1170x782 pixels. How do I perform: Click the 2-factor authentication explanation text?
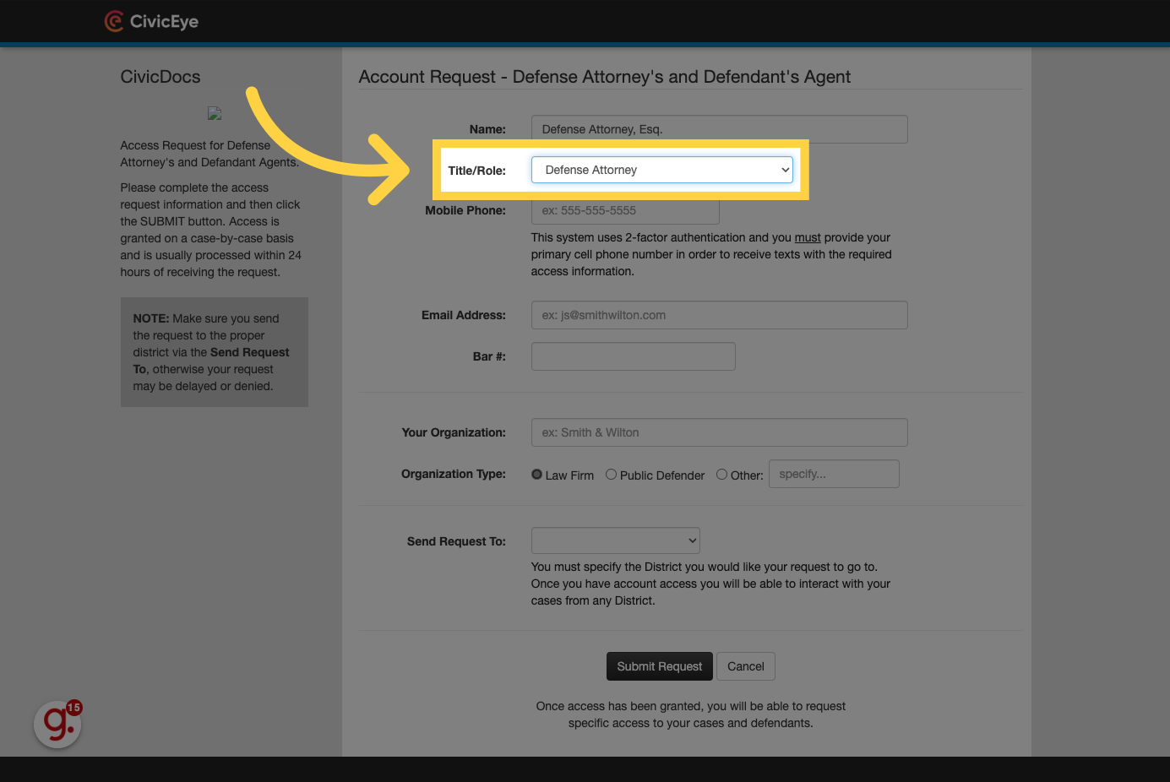(x=711, y=254)
